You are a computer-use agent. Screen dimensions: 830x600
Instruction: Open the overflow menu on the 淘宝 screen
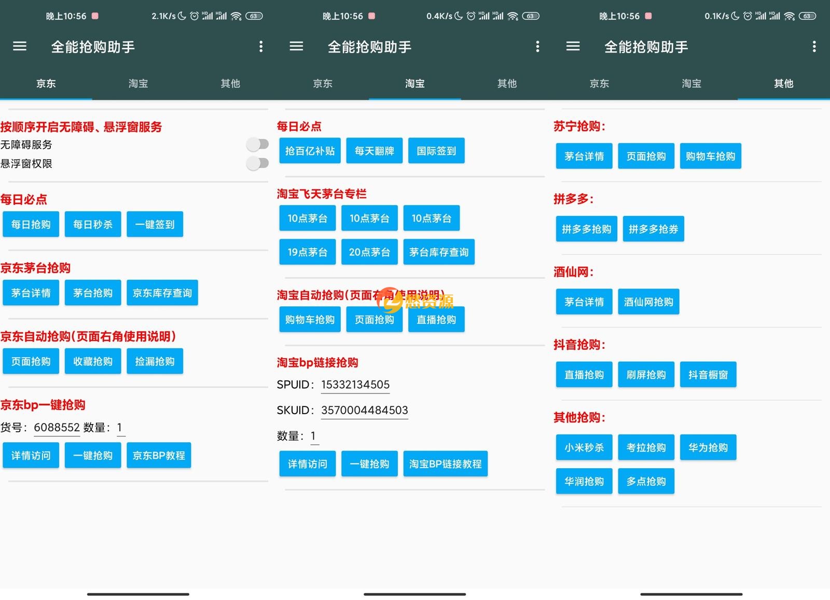coord(538,46)
